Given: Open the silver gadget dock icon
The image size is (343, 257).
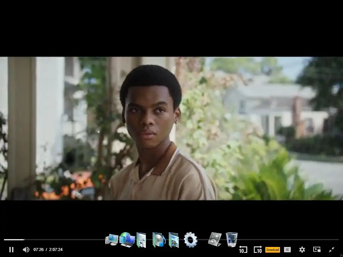Looking at the screenshot, I should 215,240.
